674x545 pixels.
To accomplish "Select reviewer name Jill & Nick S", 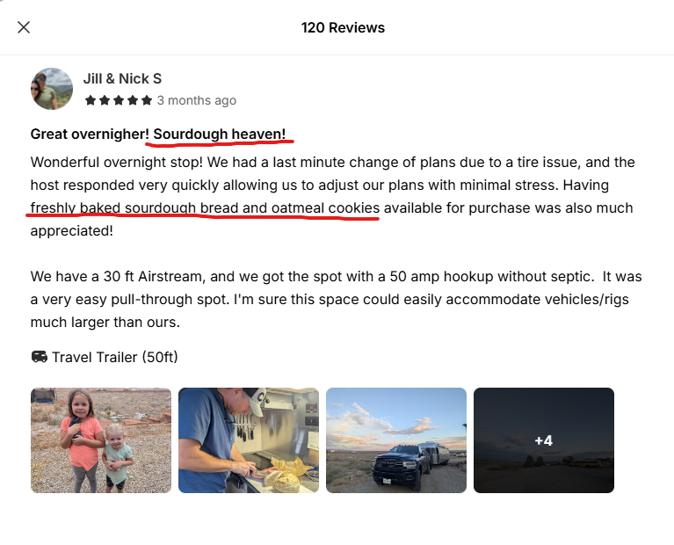I will pyautogui.click(x=122, y=79).
